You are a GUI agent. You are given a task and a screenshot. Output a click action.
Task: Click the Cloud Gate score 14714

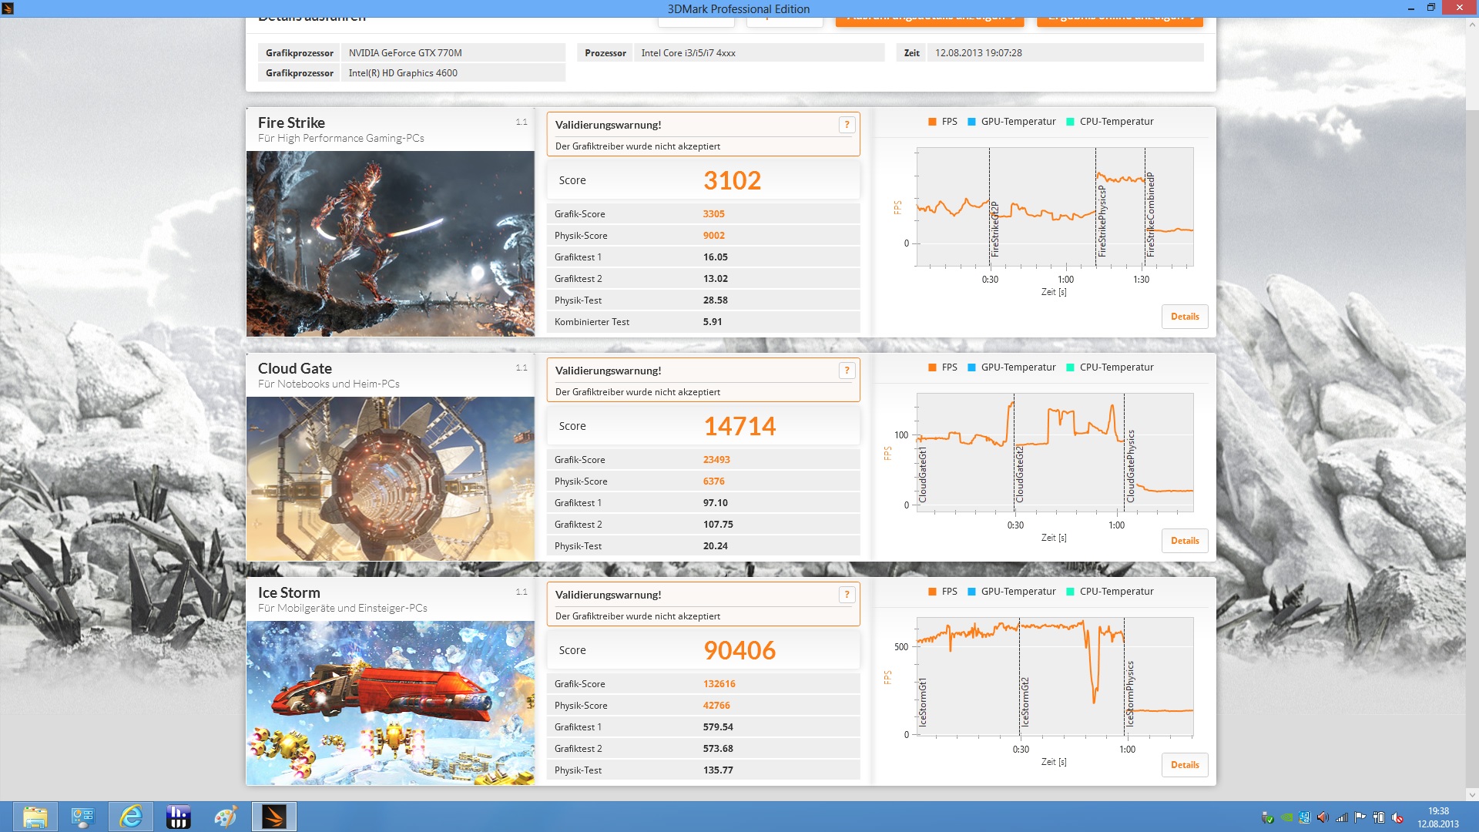pyautogui.click(x=739, y=426)
